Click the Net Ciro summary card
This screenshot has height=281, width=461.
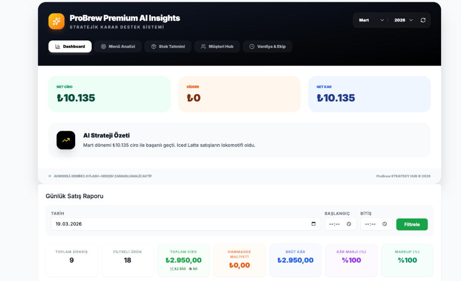(x=109, y=94)
